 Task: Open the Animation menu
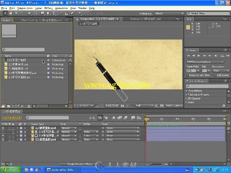[61, 8]
